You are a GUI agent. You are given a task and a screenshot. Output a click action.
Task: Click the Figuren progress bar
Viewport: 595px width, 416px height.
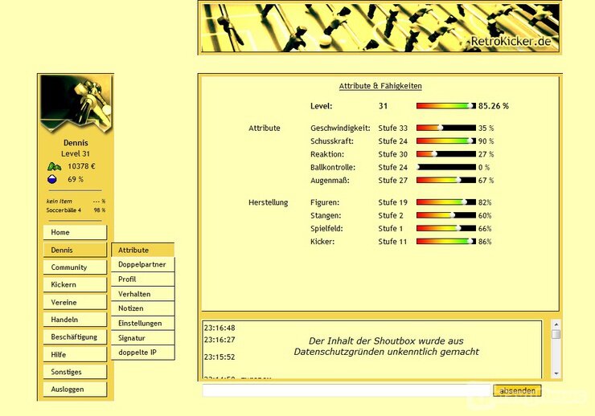(446, 202)
